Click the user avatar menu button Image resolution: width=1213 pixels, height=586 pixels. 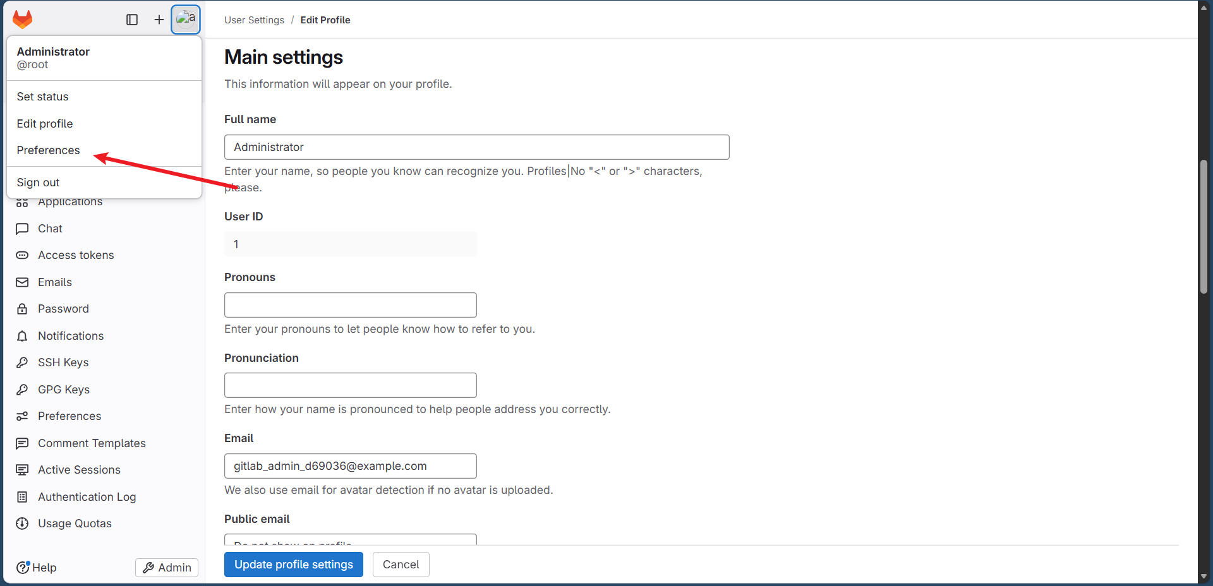(x=186, y=20)
